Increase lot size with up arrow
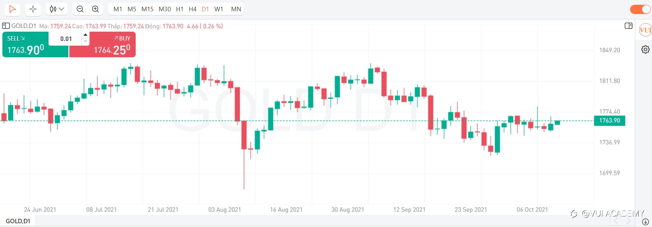Image resolution: width=652 pixels, height=227 pixels. (85, 35)
